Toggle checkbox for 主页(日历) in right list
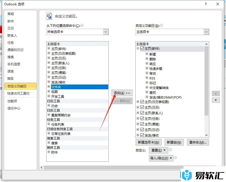 pos(142,107)
